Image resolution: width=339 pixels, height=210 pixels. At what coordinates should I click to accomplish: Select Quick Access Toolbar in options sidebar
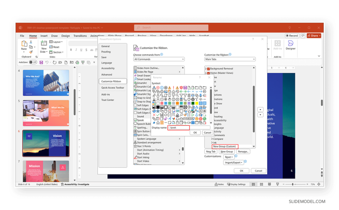113,88
